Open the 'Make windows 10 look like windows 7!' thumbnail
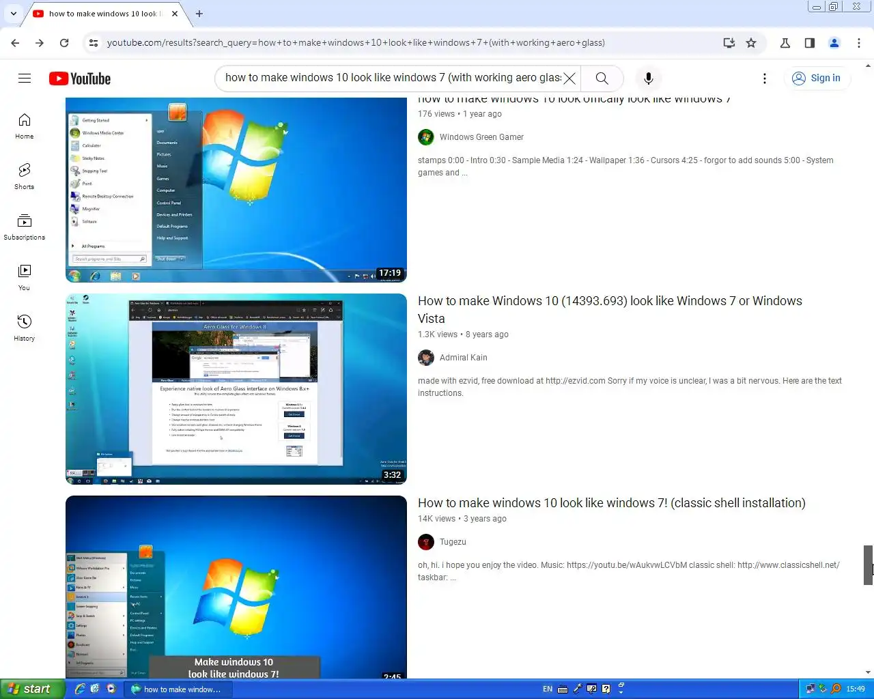874x699 pixels. [x=236, y=587]
